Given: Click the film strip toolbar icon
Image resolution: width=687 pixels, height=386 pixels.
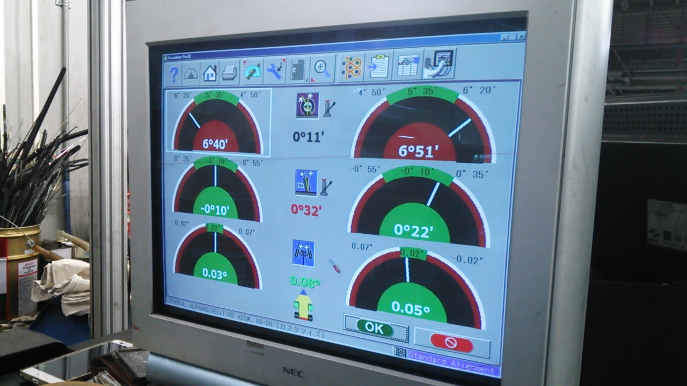Looking at the screenshot, I should (298, 69).
